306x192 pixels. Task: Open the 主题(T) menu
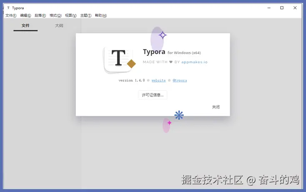coord(86,15)
